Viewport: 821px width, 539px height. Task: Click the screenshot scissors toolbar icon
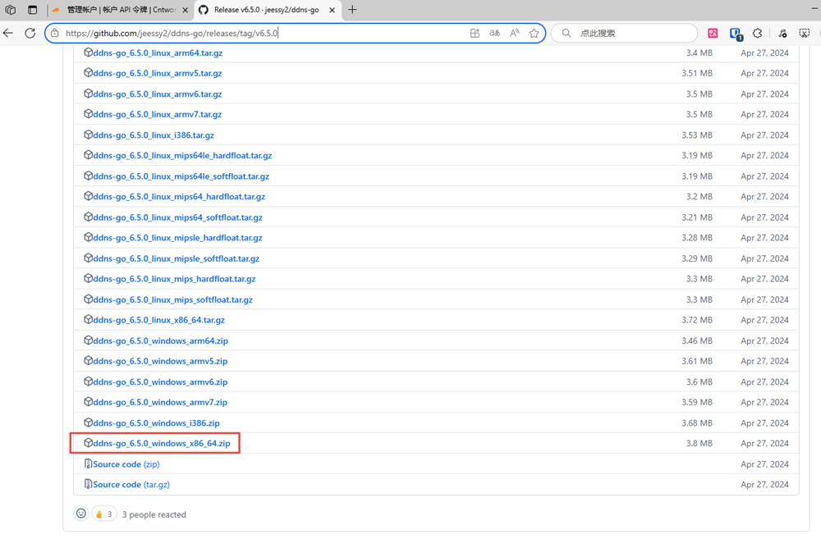805,33
